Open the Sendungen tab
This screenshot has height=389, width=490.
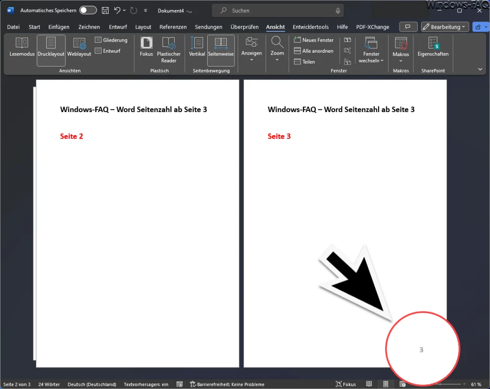[x=209, y=27]
